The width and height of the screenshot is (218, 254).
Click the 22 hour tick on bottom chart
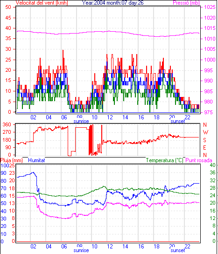coord(187,246)
